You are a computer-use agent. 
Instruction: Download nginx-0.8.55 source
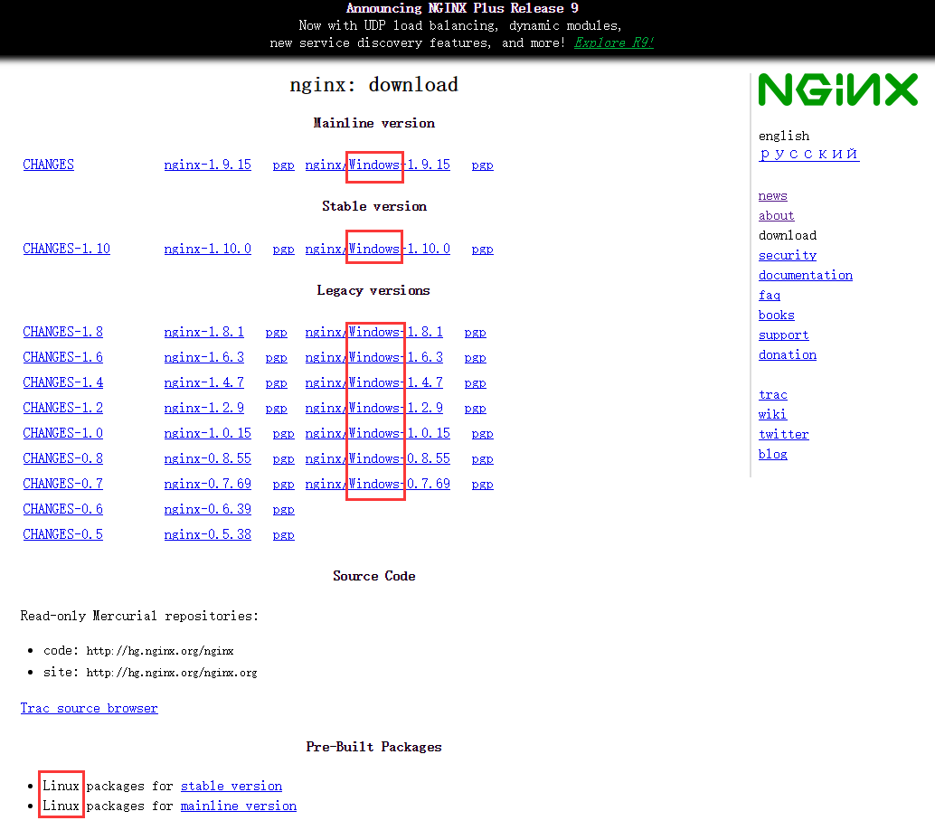pyautogui.click(x=207, y=458)
